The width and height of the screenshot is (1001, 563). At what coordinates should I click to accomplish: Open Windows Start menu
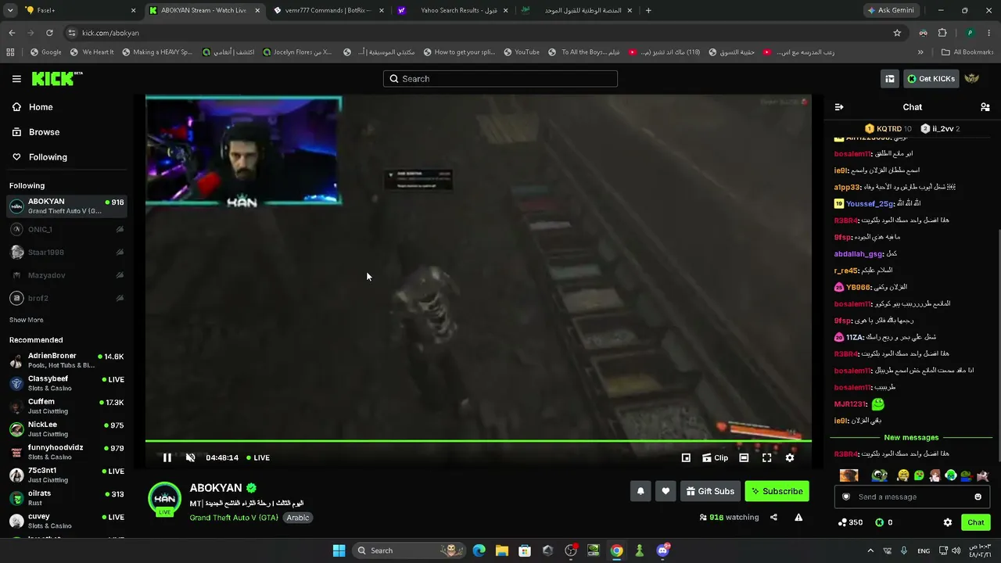coord(339,550)
